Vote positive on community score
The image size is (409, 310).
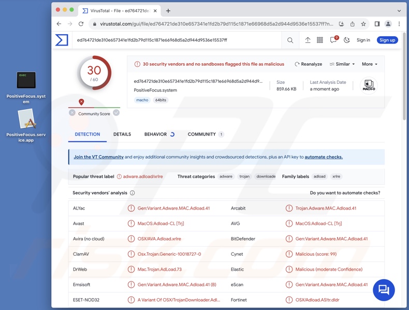pos(116,113)
